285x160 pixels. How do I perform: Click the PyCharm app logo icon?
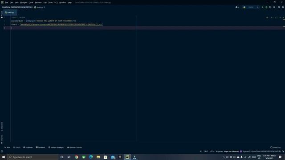click(2, 3)
